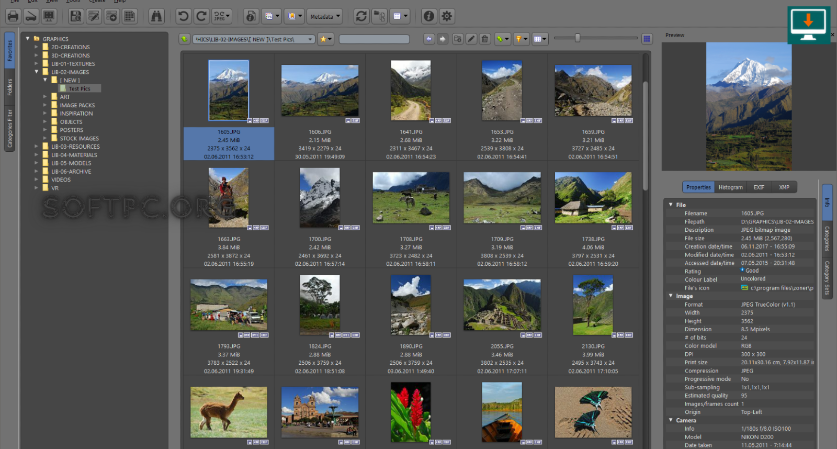Switch to the Favorites side tab

(9, 51)
